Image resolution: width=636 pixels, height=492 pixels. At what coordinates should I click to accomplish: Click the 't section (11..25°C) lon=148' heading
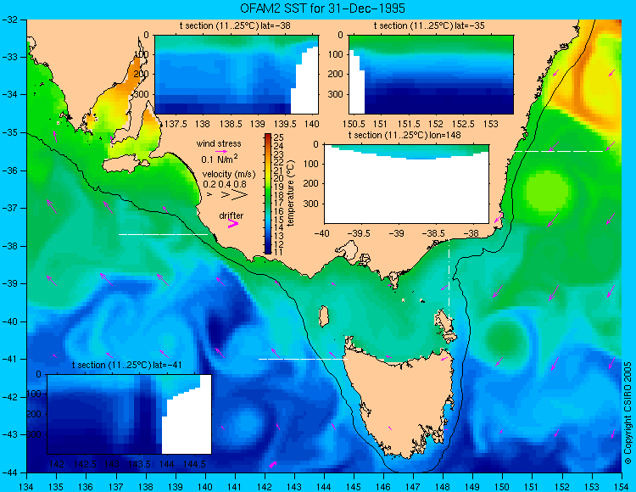coord(404,135)
